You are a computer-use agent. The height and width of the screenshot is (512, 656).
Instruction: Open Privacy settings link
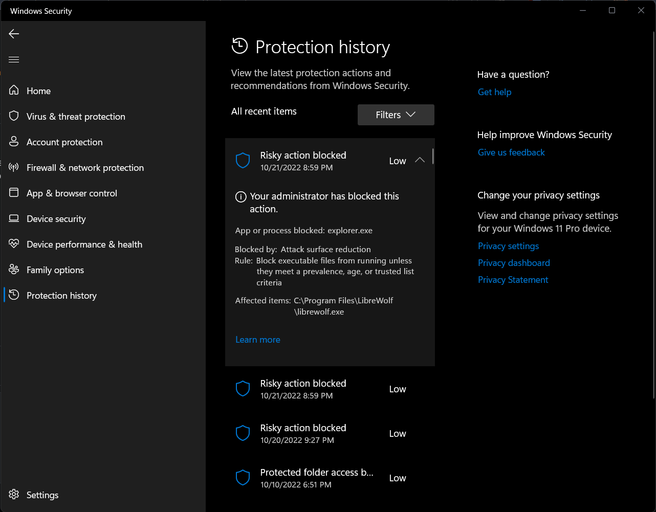click(508, 246)
